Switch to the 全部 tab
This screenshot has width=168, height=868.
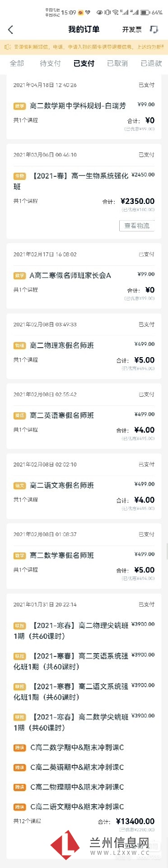[x=17, y=63]
